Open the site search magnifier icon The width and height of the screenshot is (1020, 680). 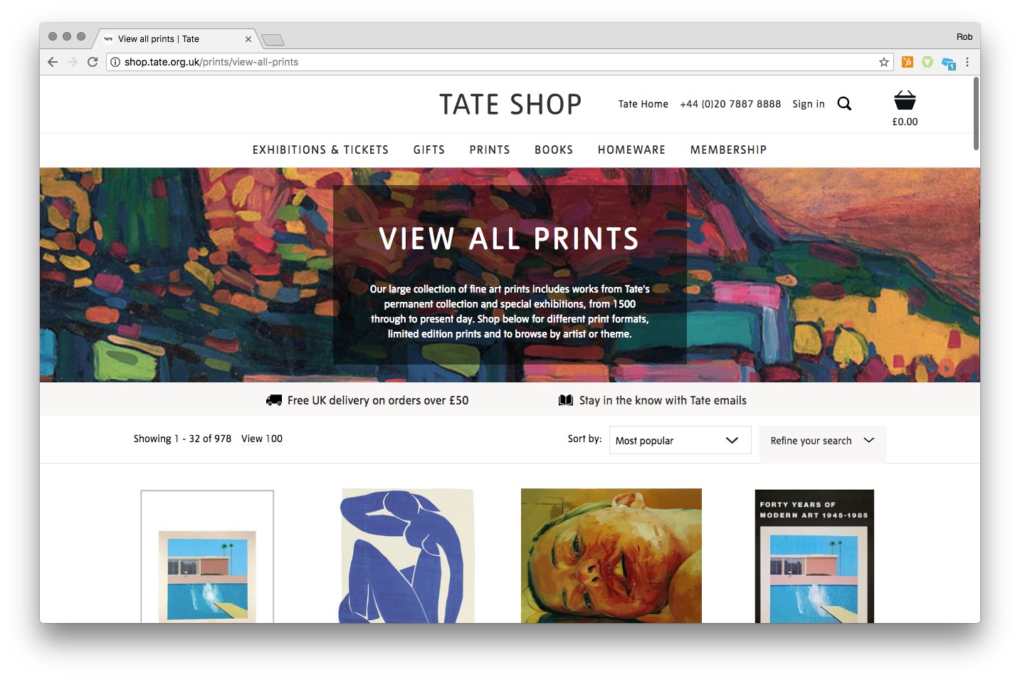(x=844, y=104)
